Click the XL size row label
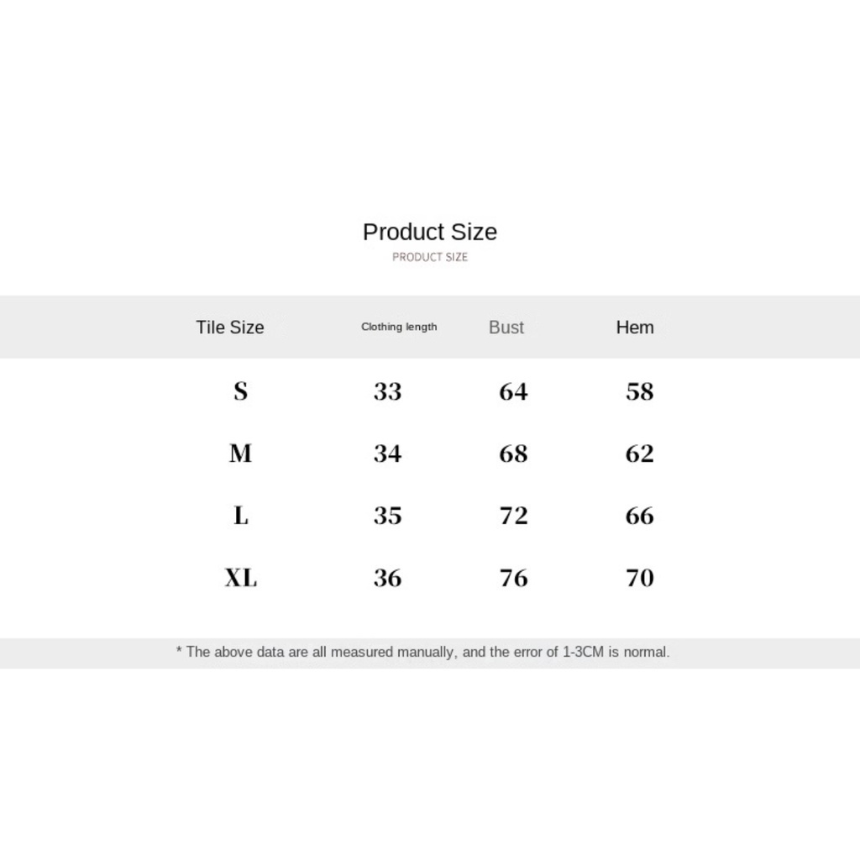 (x=240, y=578)
